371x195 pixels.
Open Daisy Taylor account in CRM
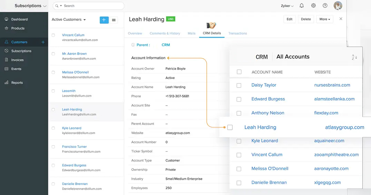point(264,85)
